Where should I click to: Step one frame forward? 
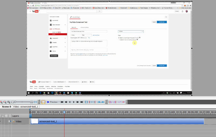74,102
